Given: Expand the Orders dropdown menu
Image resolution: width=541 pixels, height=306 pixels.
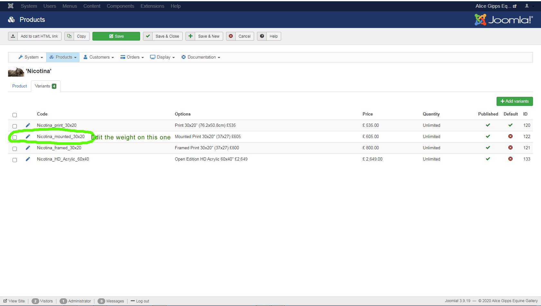Looking at the screenshot, I should [x=132, y=57].
